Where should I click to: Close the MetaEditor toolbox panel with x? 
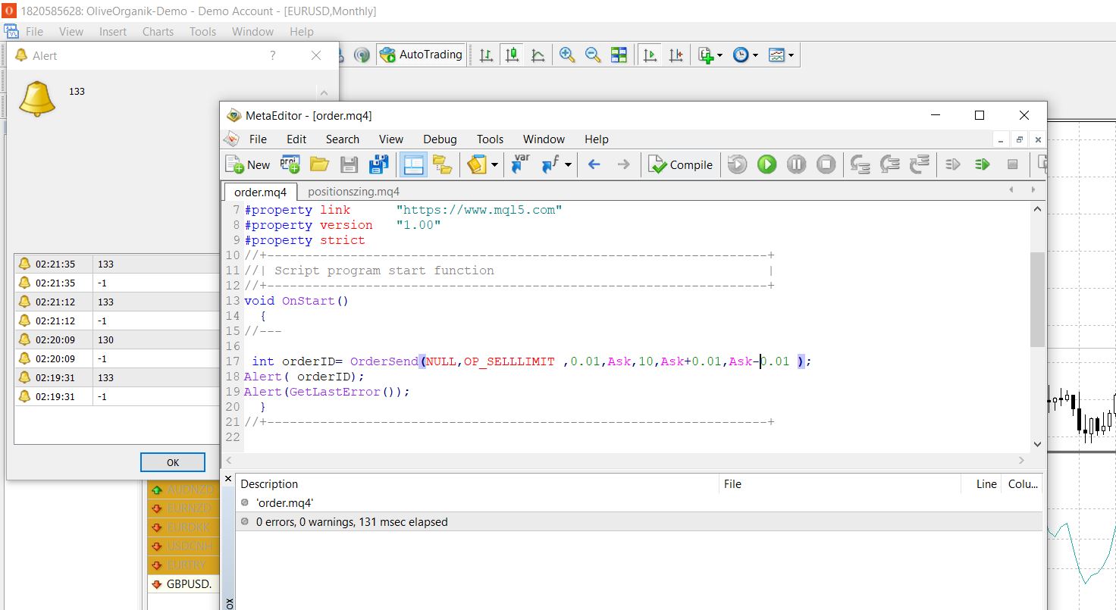click(x=228, y=479)
